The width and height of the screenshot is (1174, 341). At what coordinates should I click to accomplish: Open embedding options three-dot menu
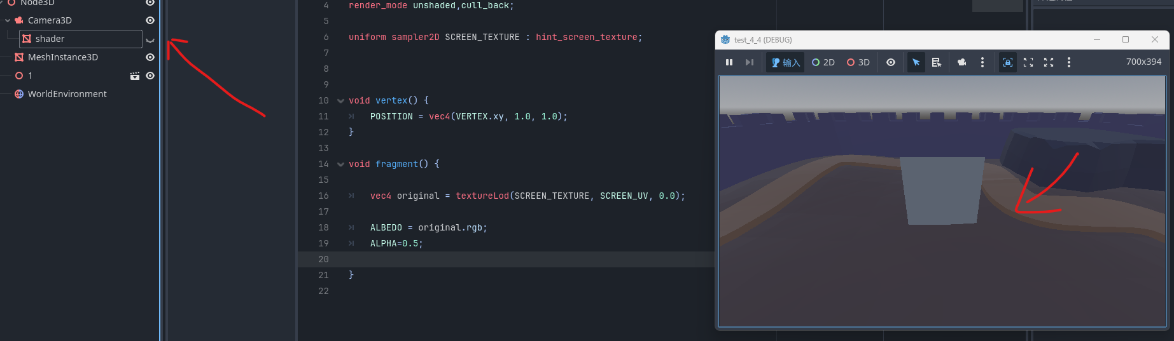click(x=1069, y=62)
